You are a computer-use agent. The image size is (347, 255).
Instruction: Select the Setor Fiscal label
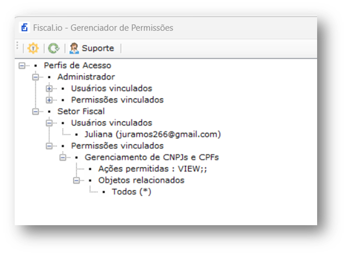coord(81,111)
